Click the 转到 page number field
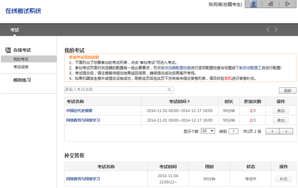Viewport: 298px width, 188px height. (233, 131)
